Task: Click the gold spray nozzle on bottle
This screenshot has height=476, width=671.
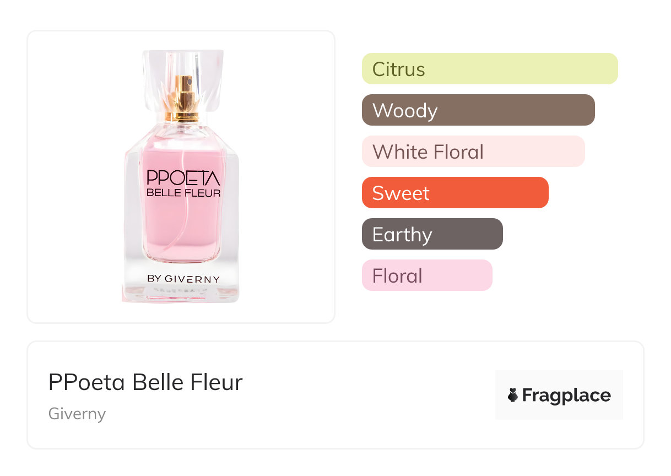Action: (x=183, y=96)
